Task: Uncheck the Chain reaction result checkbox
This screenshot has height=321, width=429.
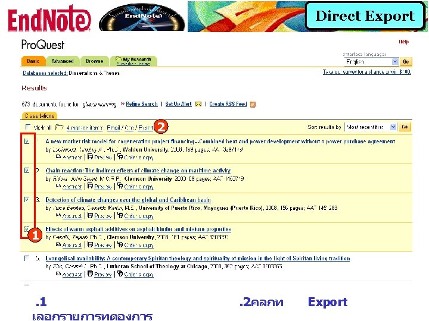Action: point(27,171)
